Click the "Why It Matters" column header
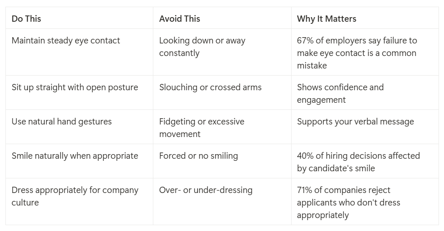 (326, 19)
